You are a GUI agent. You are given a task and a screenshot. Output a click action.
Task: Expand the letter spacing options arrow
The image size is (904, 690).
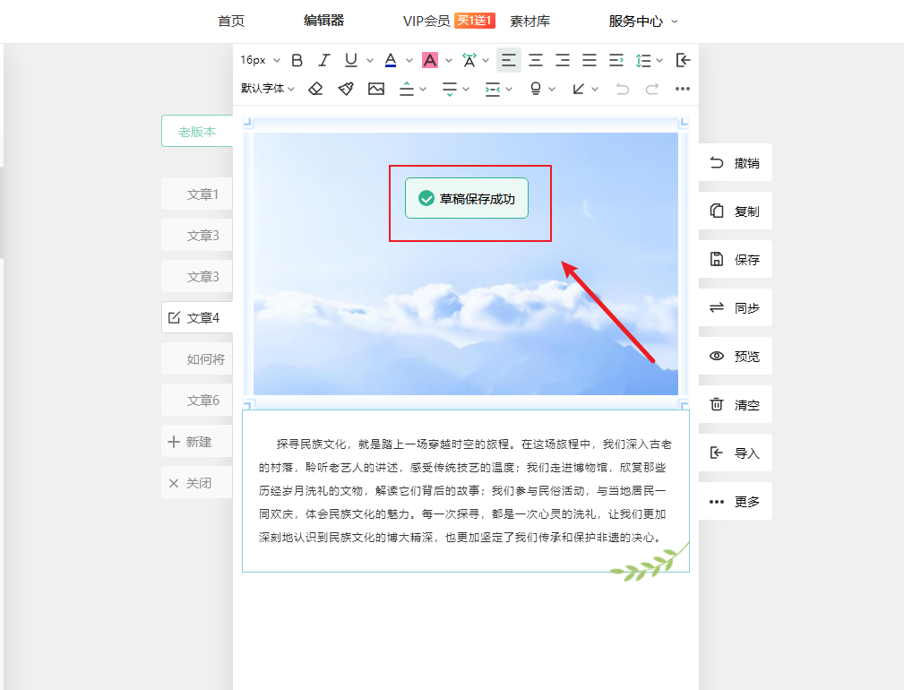486,61
